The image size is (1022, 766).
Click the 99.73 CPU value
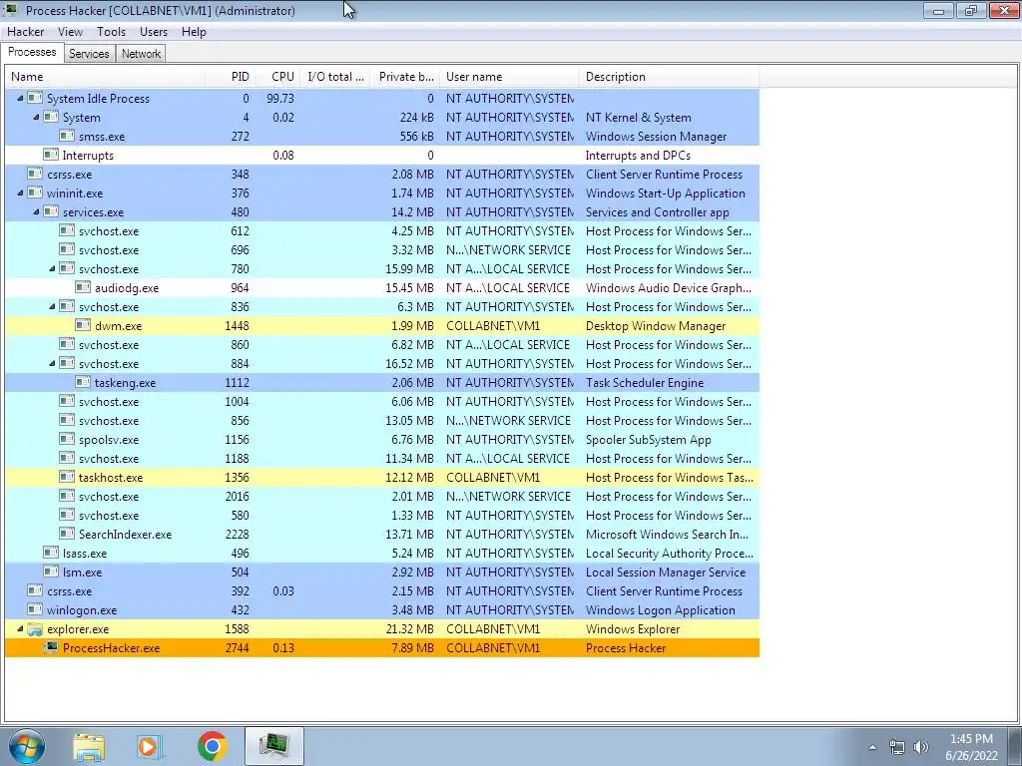(280, 99)
